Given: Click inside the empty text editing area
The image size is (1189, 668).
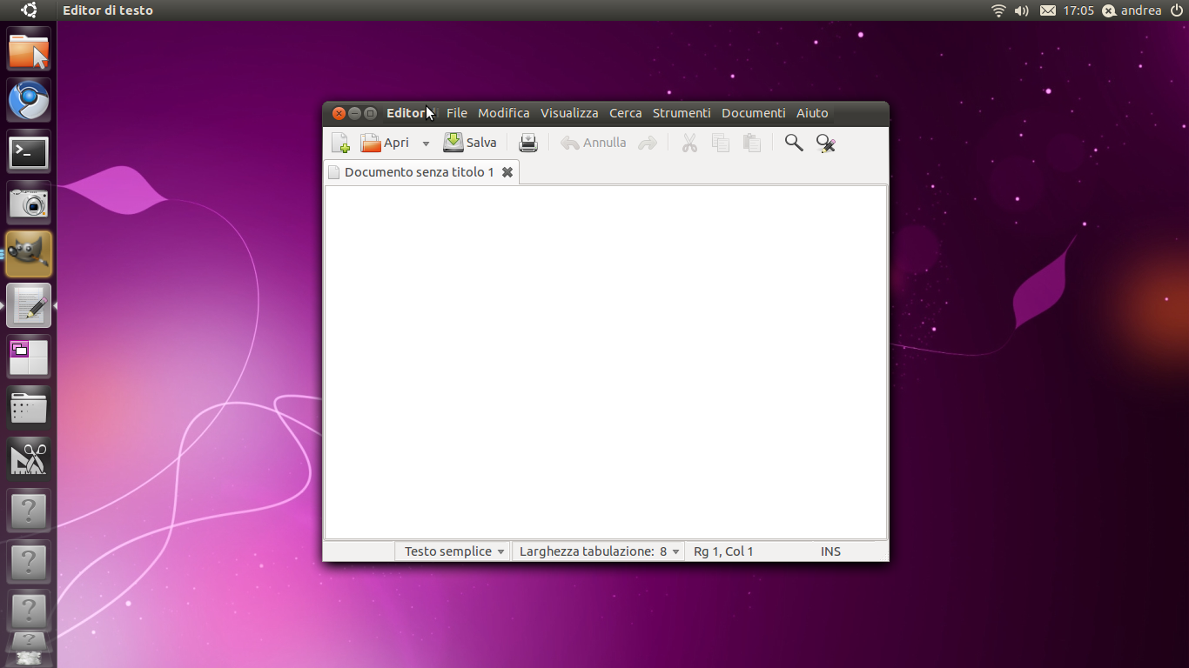Looking at the screenshot, I should (606, 362).
